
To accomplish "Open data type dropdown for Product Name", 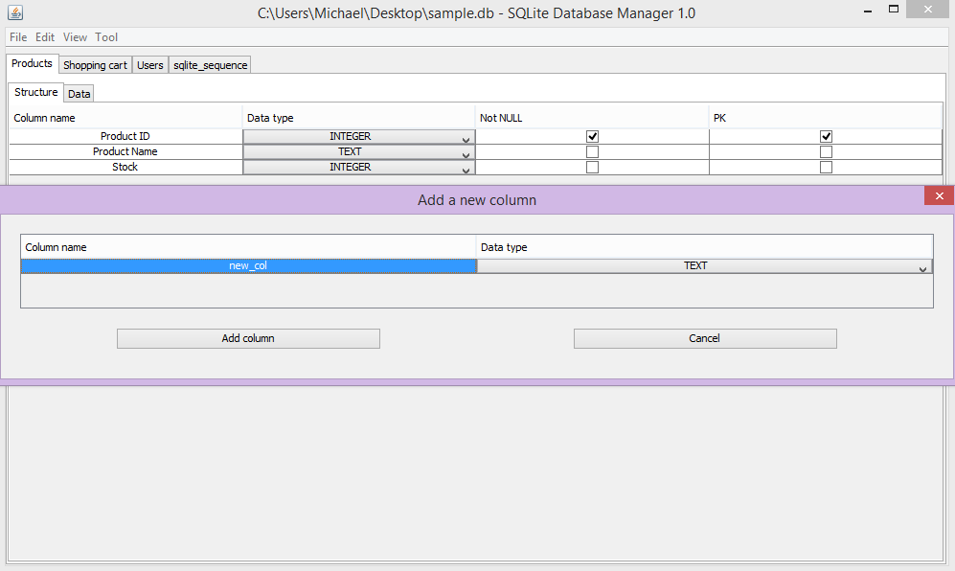I will [359, 151].
